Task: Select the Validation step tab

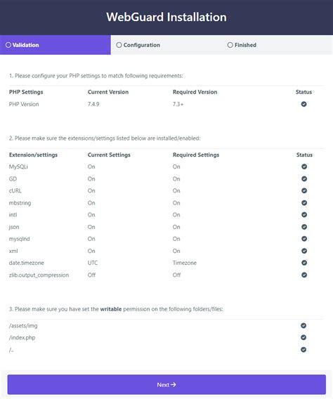Action: tap(55, 45)
